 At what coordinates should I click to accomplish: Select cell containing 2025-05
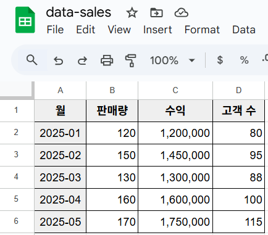click(x=61, y=221)
